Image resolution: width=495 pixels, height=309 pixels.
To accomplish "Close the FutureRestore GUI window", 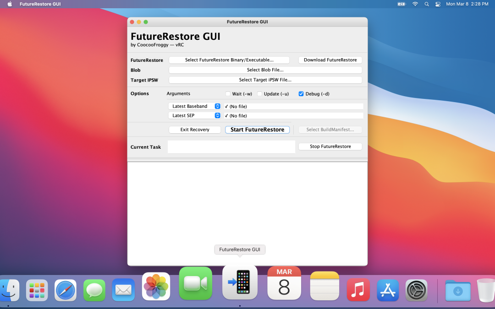I will click(132, 22).
